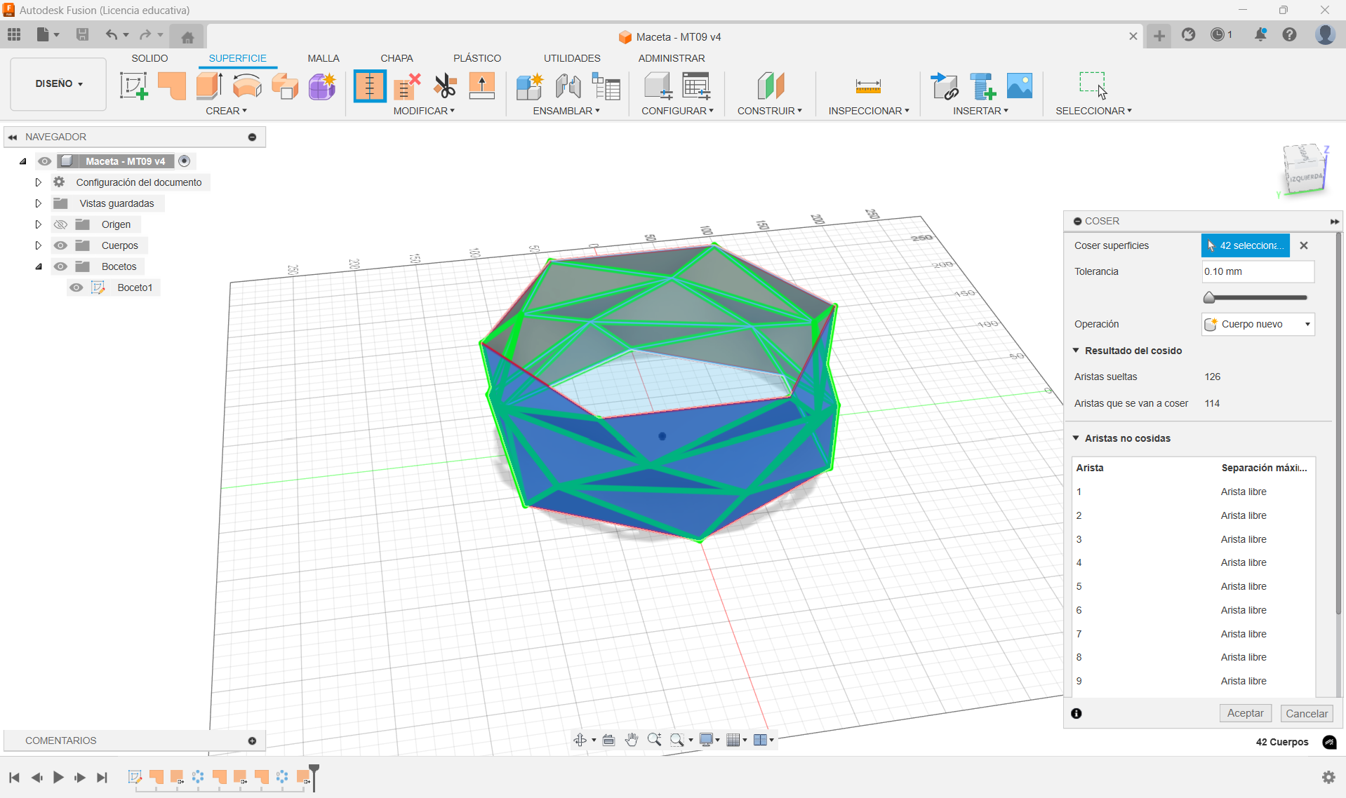The width and height of the screenshot is (1346, 798).
Task: Toggle visibility of Bocetos folder
Action: coord(60,266)
